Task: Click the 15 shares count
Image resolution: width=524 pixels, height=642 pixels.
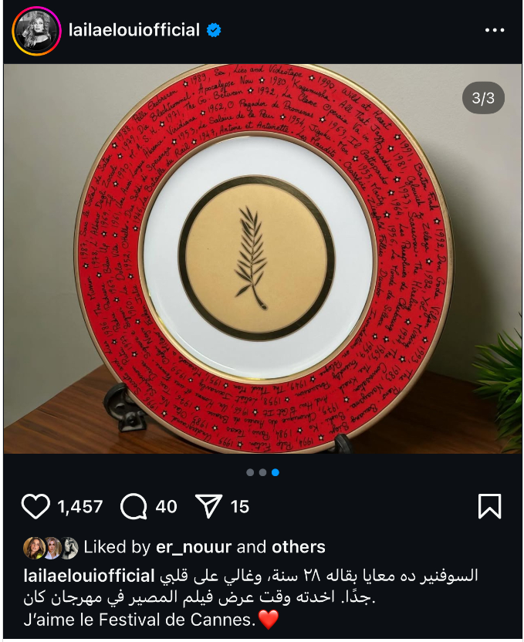Action: 240,507
